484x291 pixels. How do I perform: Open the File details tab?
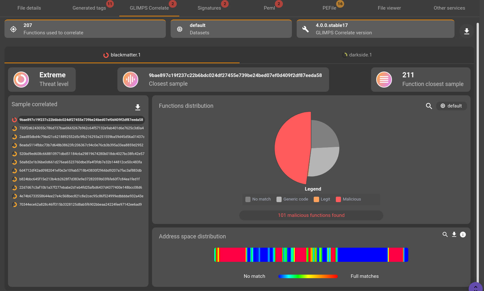tap(29, 8)
